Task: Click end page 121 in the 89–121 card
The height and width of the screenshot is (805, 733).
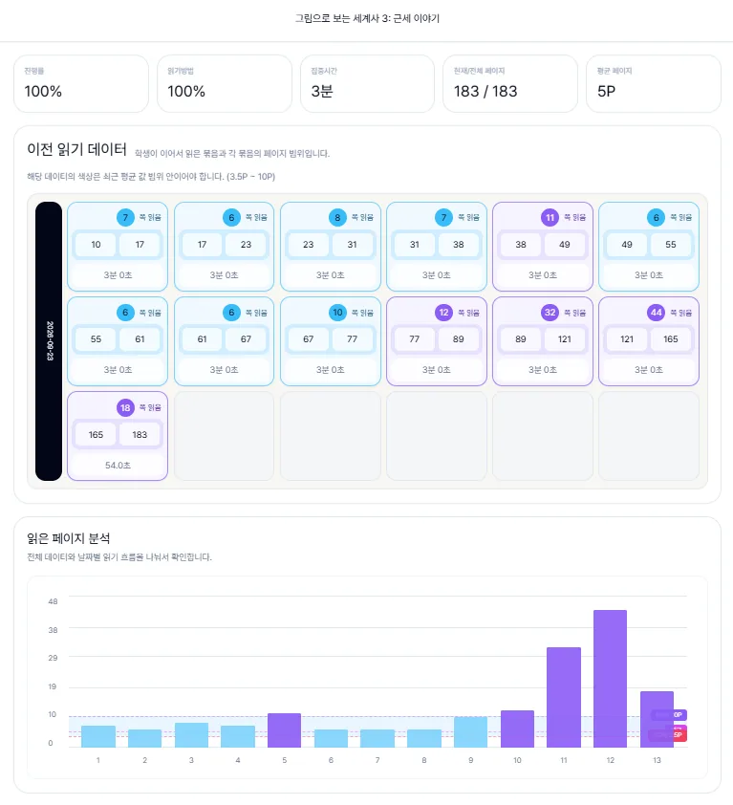Action: [x=565, y=339]
